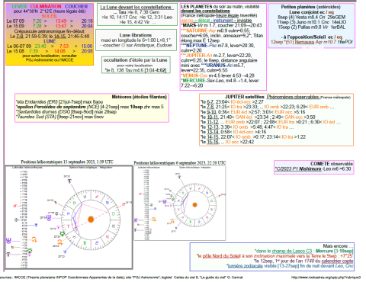Visit the rocbastres.org URL in the footer
Viewport: 366px width, 282px height.
326,277
